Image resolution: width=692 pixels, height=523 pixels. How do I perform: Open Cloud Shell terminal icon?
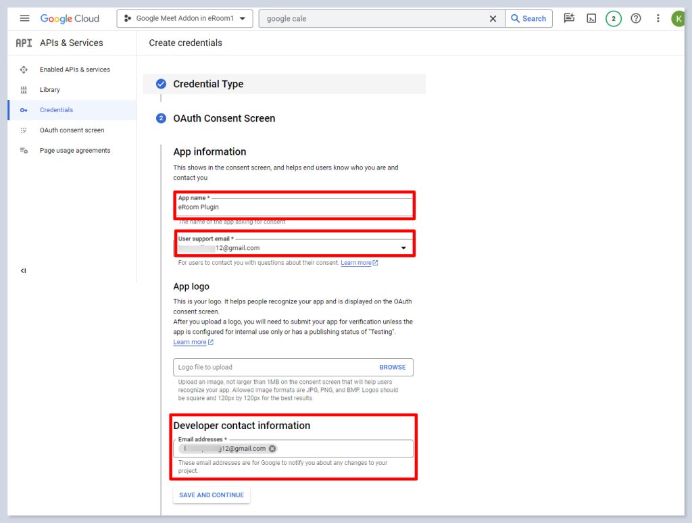click(591, 18)
